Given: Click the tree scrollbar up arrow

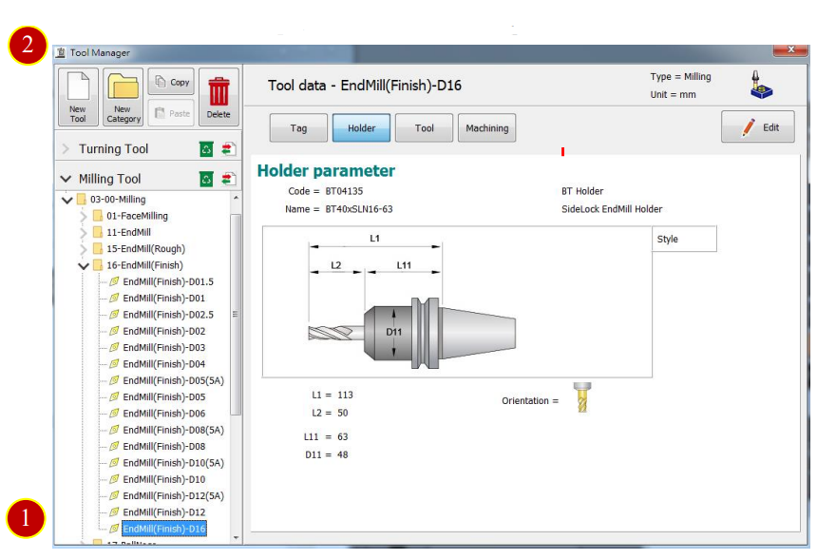Looking at the screenshot, I should [x=236, y=198].
